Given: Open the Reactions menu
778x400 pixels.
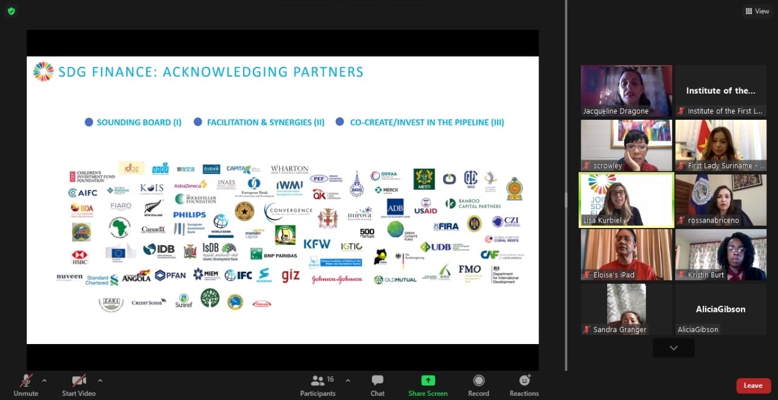Looking at the screenshot, I should click(524, 385).
